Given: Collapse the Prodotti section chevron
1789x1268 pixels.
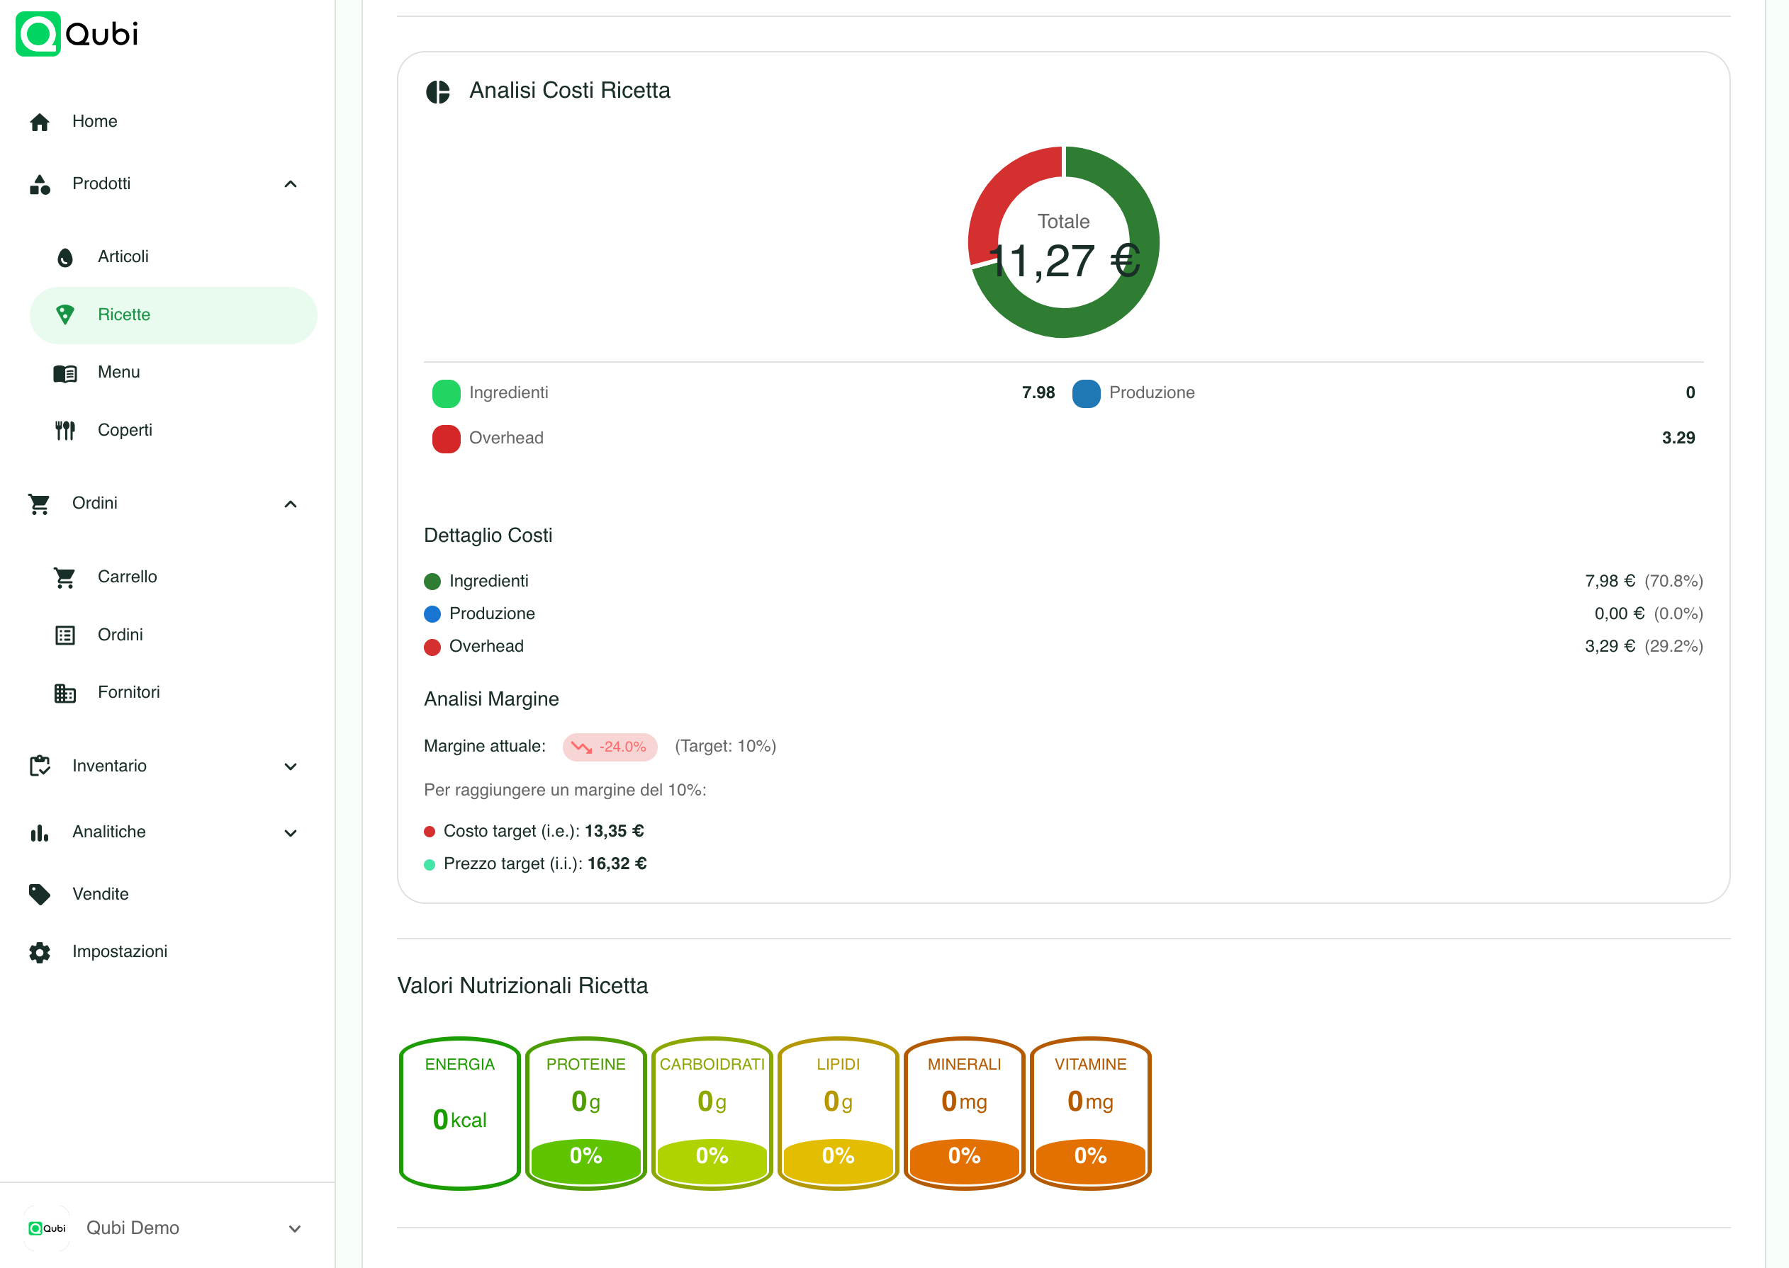Looking at the screenshot, I should click(x=291, y=184).
